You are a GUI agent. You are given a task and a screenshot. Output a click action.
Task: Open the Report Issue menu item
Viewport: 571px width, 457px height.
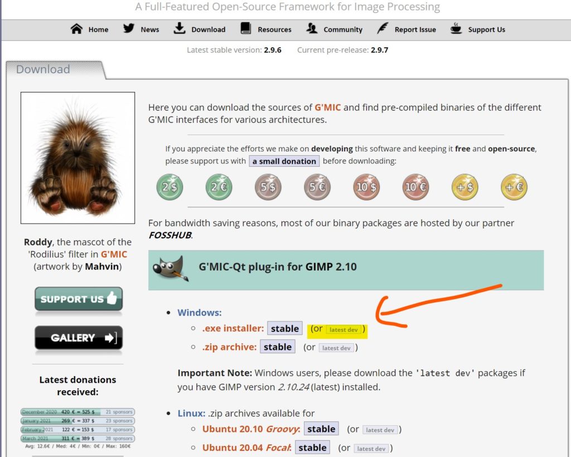pos(415,30)
